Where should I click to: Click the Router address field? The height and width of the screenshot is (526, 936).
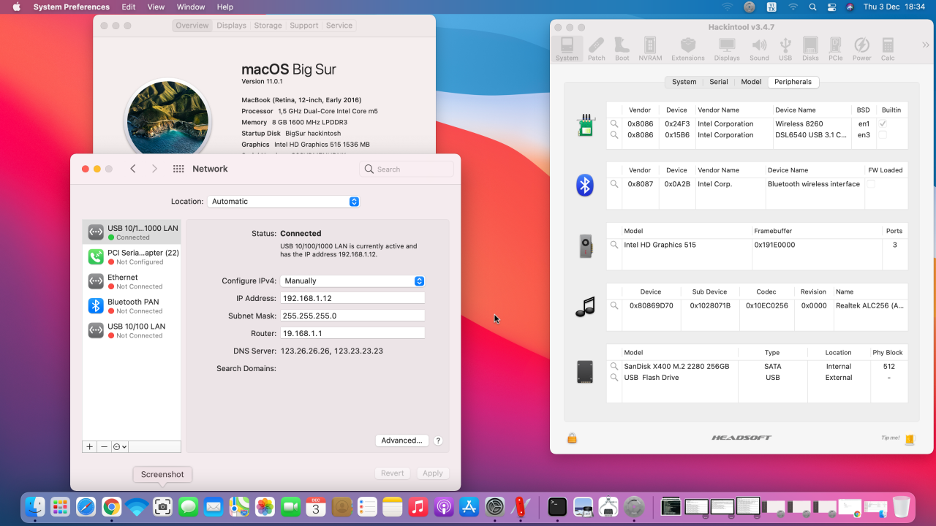click(352, 333)
